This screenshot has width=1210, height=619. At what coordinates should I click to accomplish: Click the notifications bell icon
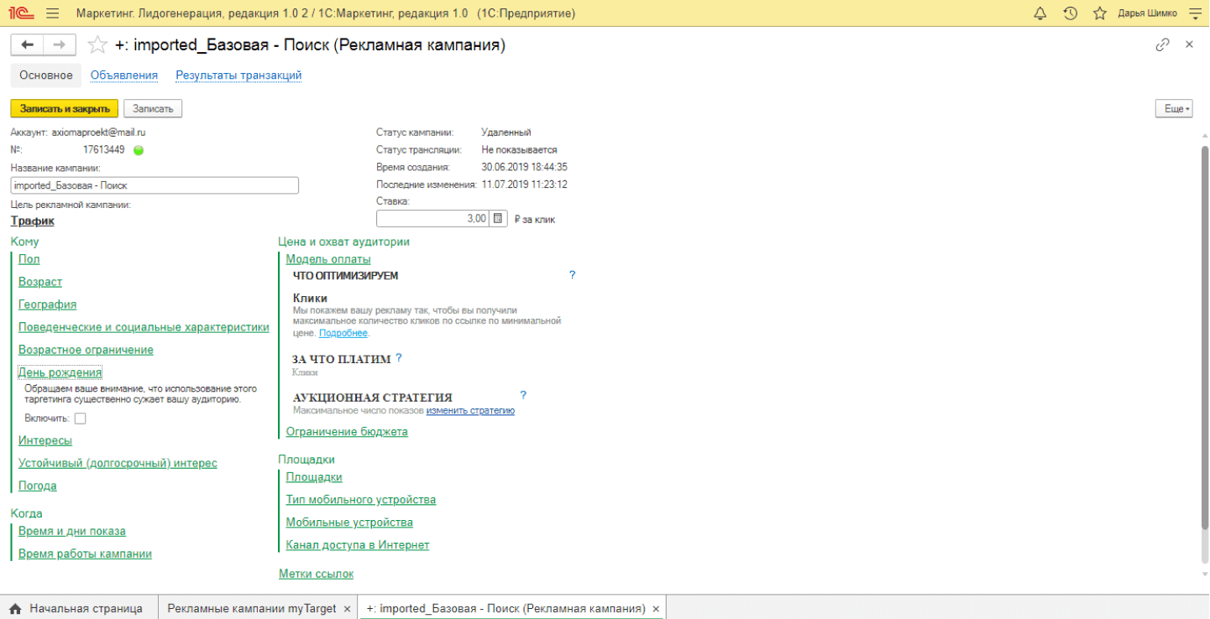1040,13
